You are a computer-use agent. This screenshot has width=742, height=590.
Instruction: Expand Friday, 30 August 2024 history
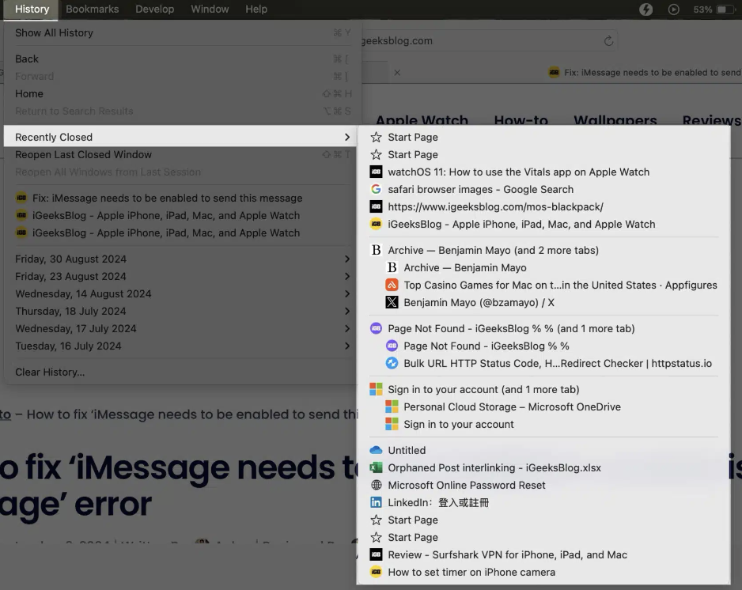[x=180, y=259]
